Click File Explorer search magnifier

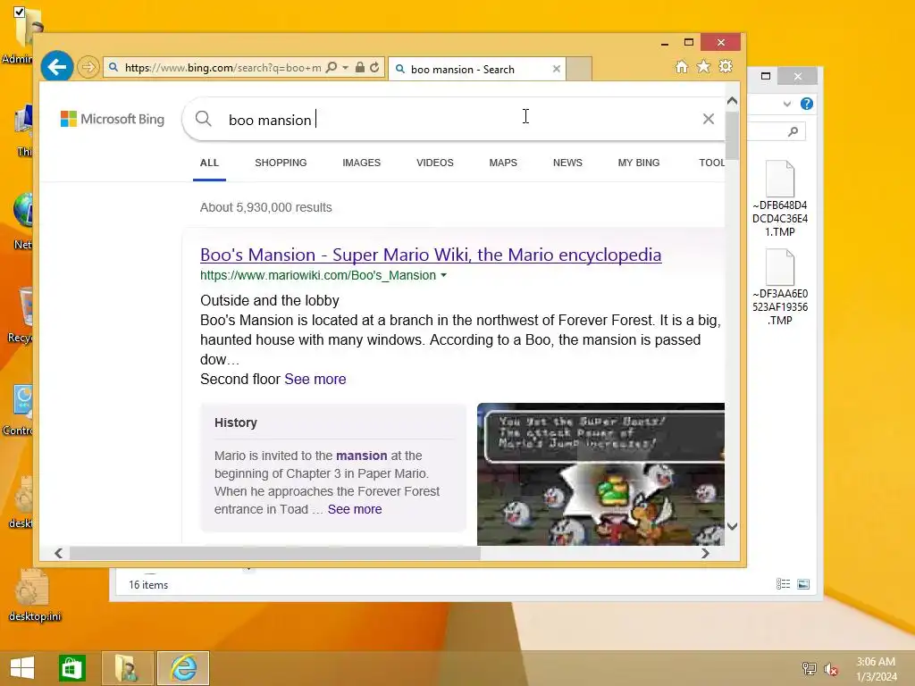point(793,132)
